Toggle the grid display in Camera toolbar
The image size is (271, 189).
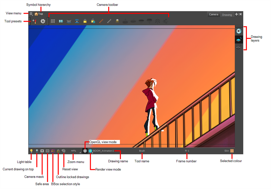pos(53,21)
